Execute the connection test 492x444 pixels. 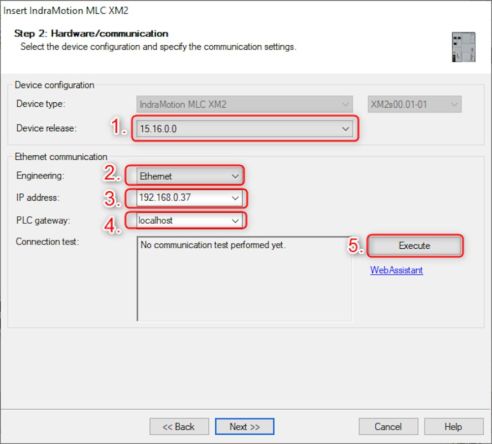(x=414, y=246)
